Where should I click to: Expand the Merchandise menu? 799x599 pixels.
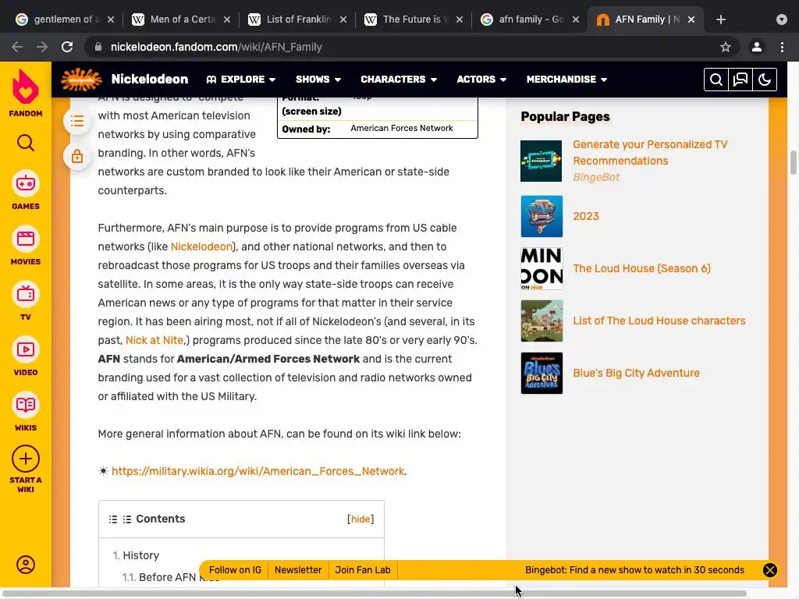coord(566,80)
